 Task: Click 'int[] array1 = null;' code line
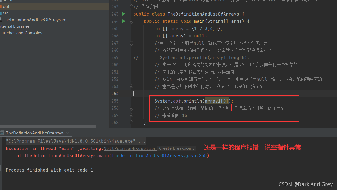(181, 36)
